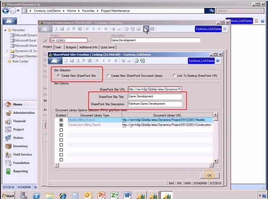This screenshot has width=268, height=199.
Task: Click the SharePoint Site Description field
Action: point(155,104)
